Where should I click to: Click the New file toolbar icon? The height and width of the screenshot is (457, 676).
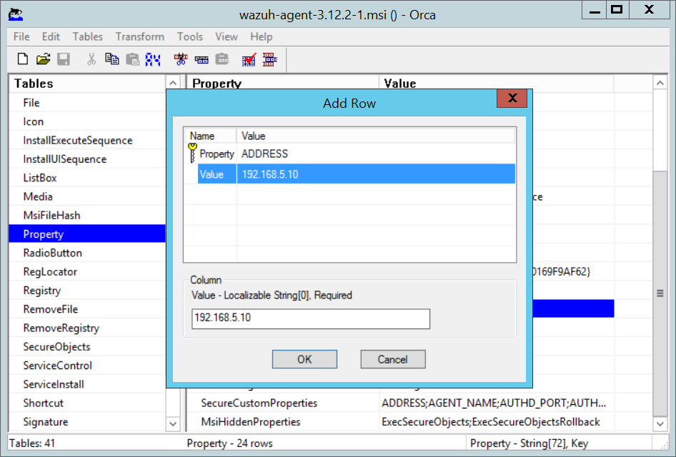[x=23, y=59]
